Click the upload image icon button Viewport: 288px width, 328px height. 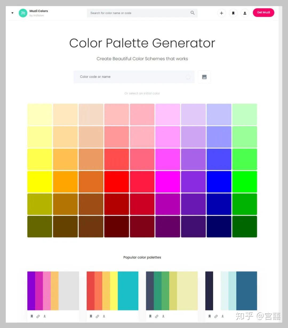[204, 77]
